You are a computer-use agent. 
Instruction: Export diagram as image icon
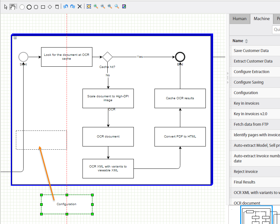tap(124, 7)
